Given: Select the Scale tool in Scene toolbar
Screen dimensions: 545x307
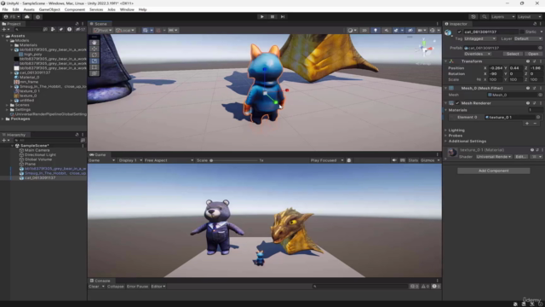Looking at the screenshot, I should pyautogui.click(x=95, y=61).
